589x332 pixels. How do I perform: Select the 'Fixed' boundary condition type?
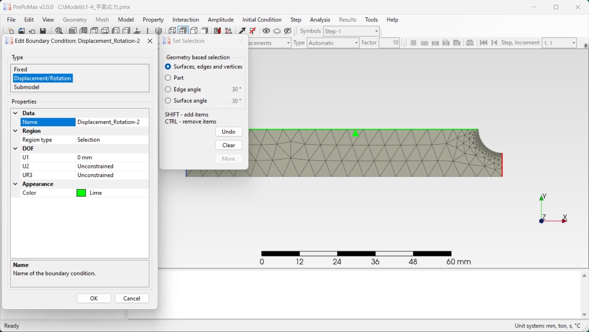coord(21,69)
